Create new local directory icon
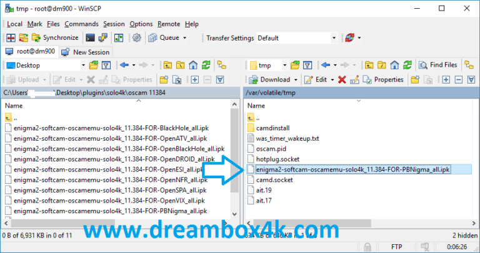 point(164,80)
